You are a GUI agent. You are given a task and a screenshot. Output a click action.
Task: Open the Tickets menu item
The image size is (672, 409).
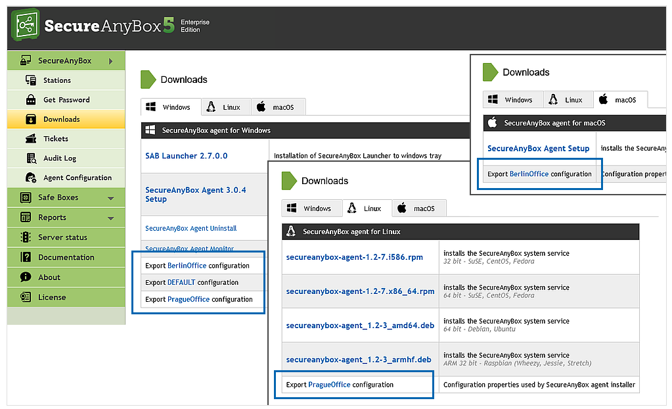point(66,139)
